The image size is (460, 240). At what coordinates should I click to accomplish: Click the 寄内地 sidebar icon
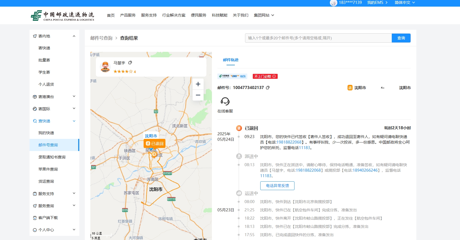point(35,36)
